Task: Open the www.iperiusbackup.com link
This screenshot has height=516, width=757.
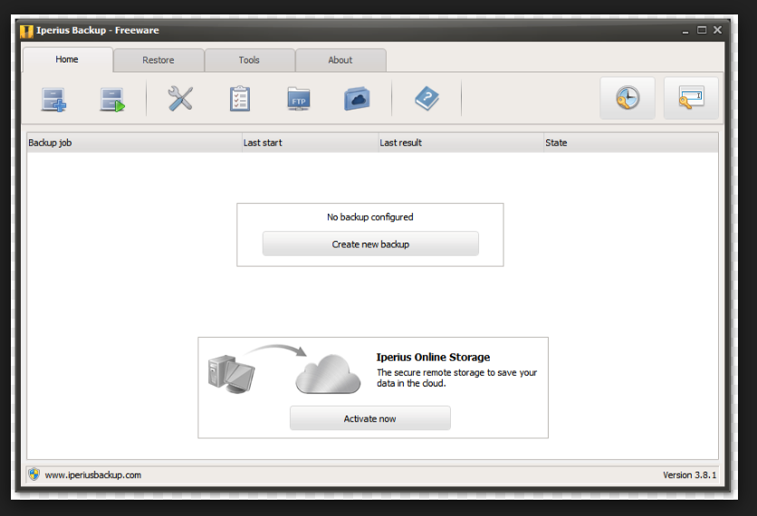Action: click(x=93, y=474)
